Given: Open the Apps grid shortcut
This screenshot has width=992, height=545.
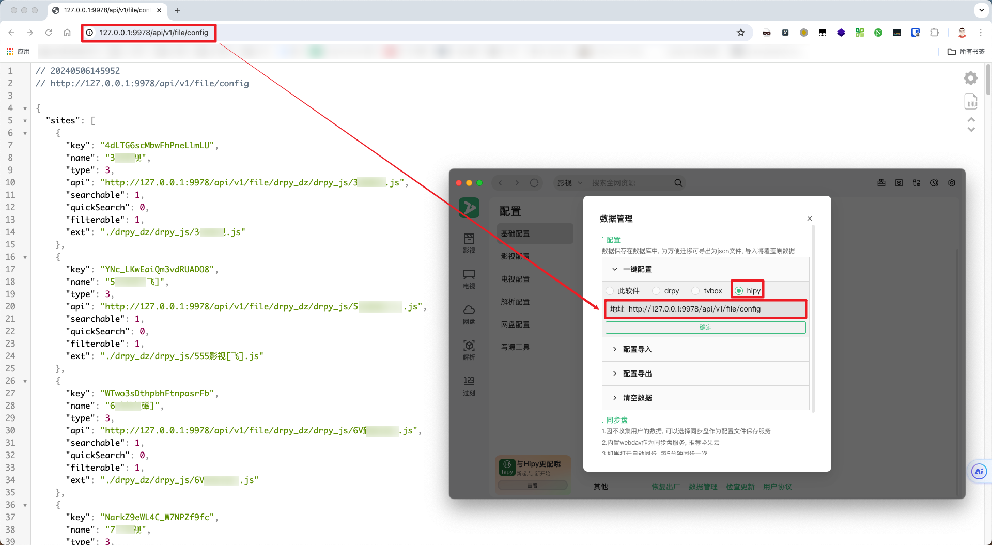Looking at the screenshot, I should tap(18, 52).
